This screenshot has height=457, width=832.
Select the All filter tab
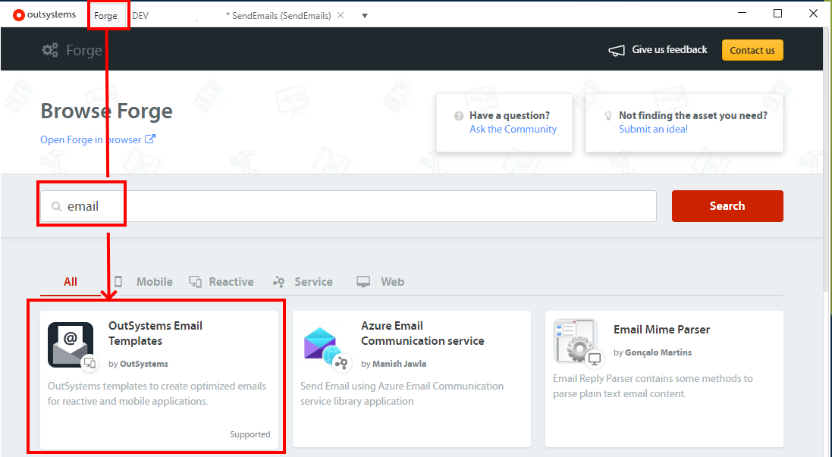click(x=71, y=281)
